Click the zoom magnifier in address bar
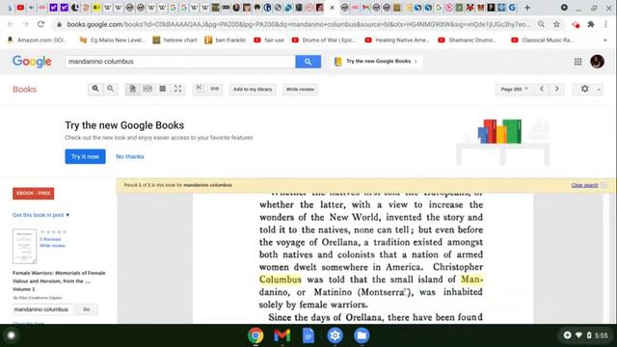The width and height of the screenshot is (617, 347). pyautogui.click(x=542, y=24)
